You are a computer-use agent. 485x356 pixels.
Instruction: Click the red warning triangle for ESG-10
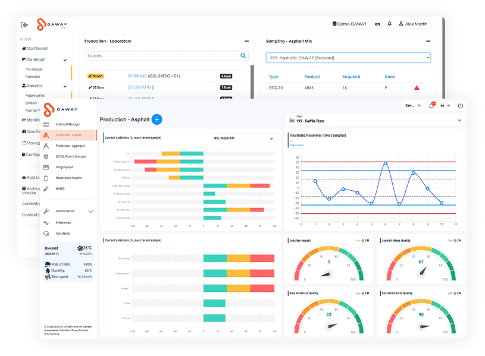pyautogui.click(x=417, y=88)
